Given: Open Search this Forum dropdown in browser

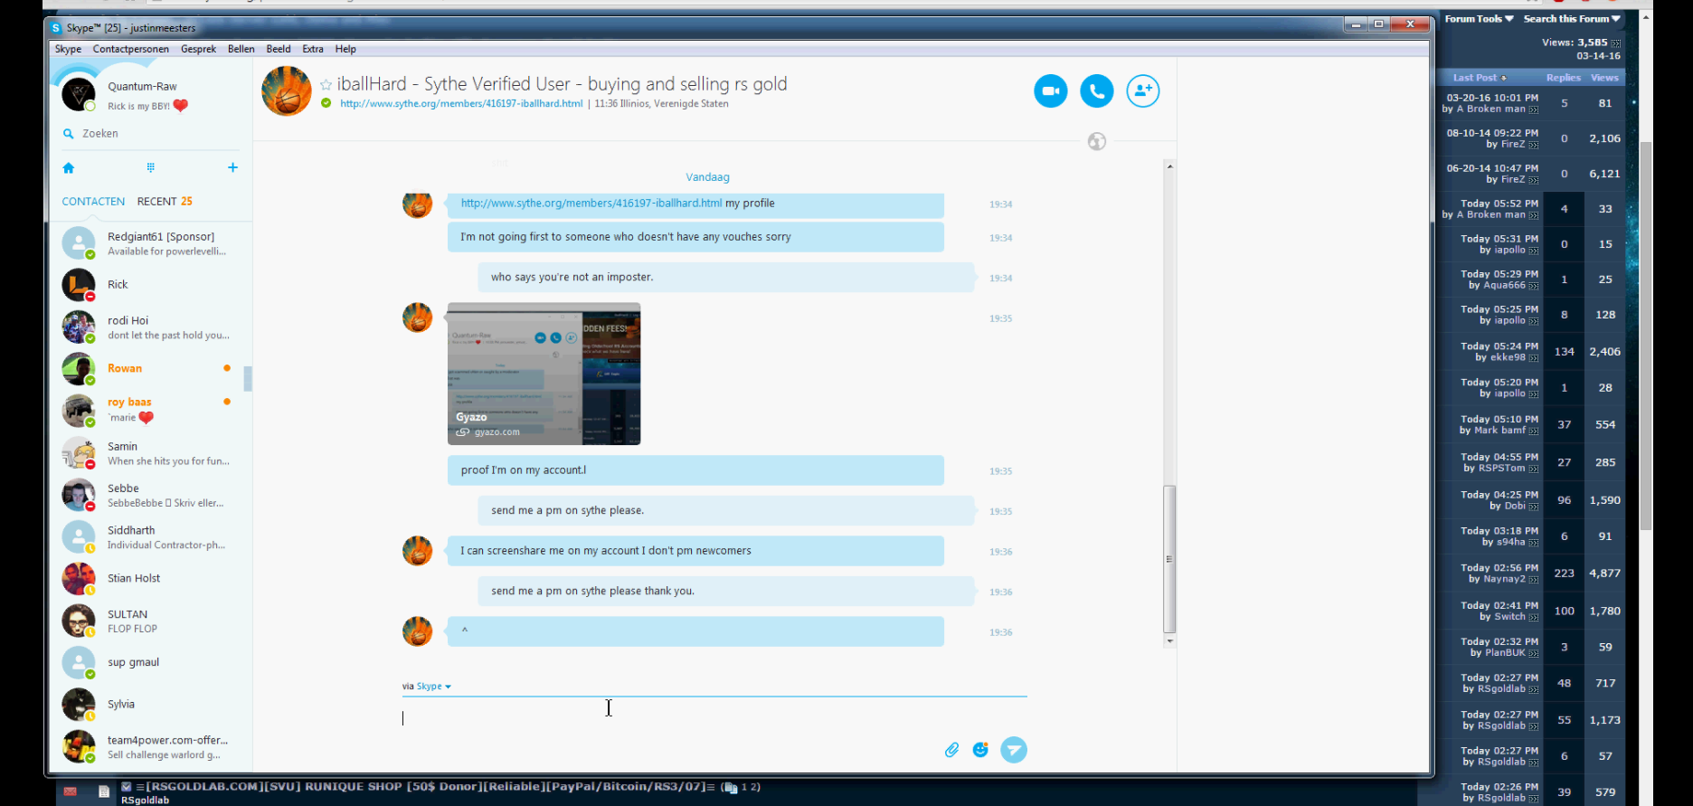Looking at the screenshot, I should [x=1572, y=19].
